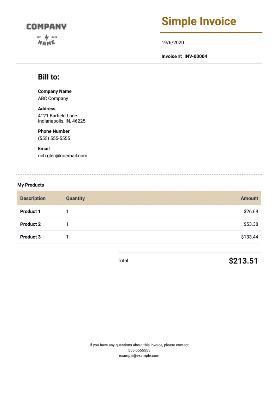Click the My Products section title

point(31,185)
